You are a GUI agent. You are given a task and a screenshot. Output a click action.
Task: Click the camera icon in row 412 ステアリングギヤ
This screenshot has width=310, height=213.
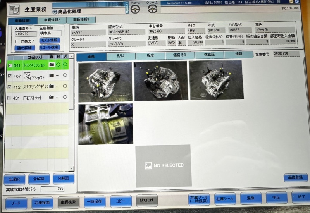click(x=51, y=86)
